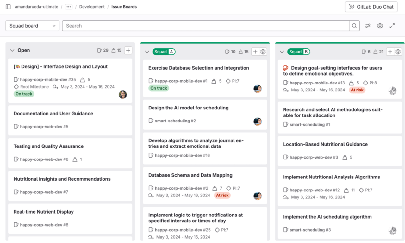This screenshot has width=405, height=243.
Task: Navigate to Development via the breadcrumb
Action: 92,6
